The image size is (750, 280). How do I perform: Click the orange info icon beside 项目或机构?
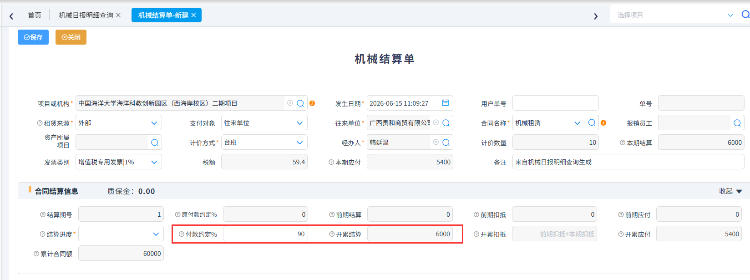(312, 103)
